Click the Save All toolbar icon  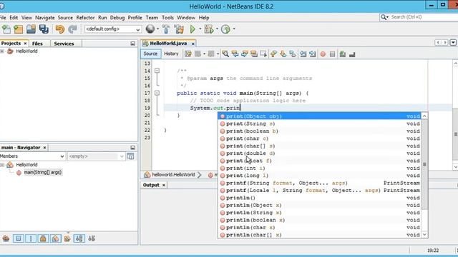click(44, 29)
